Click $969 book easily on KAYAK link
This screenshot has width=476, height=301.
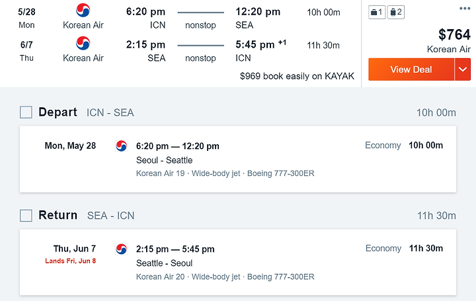click(297, 76)
